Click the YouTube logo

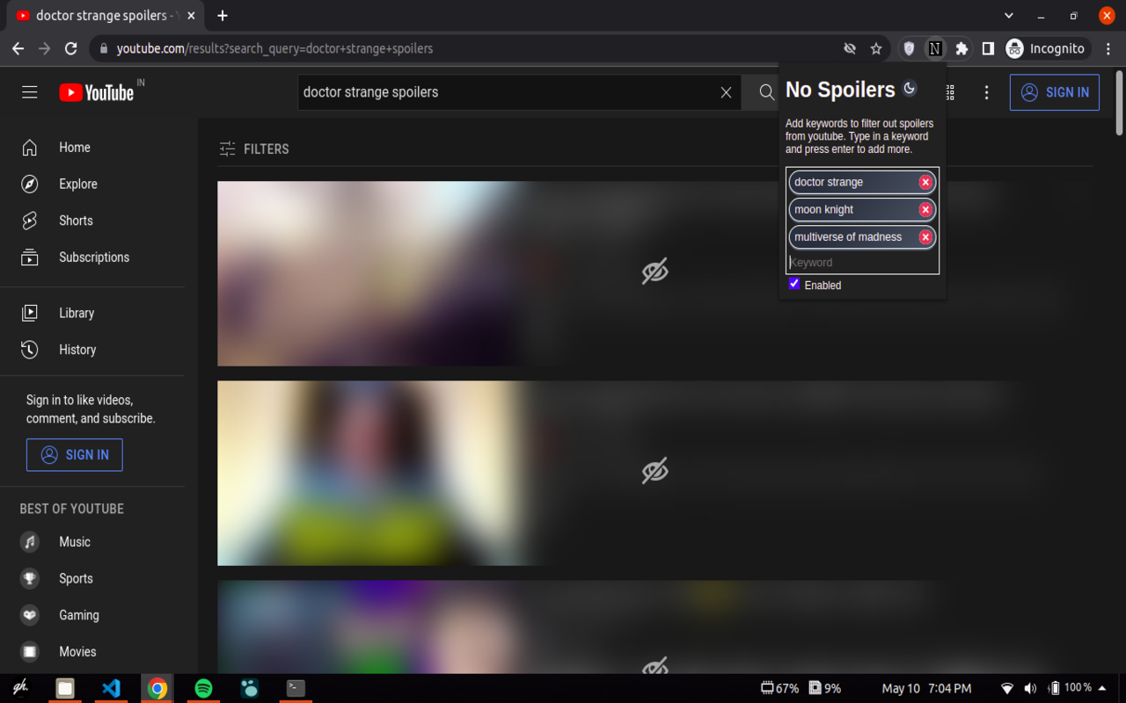click(97, 92)
